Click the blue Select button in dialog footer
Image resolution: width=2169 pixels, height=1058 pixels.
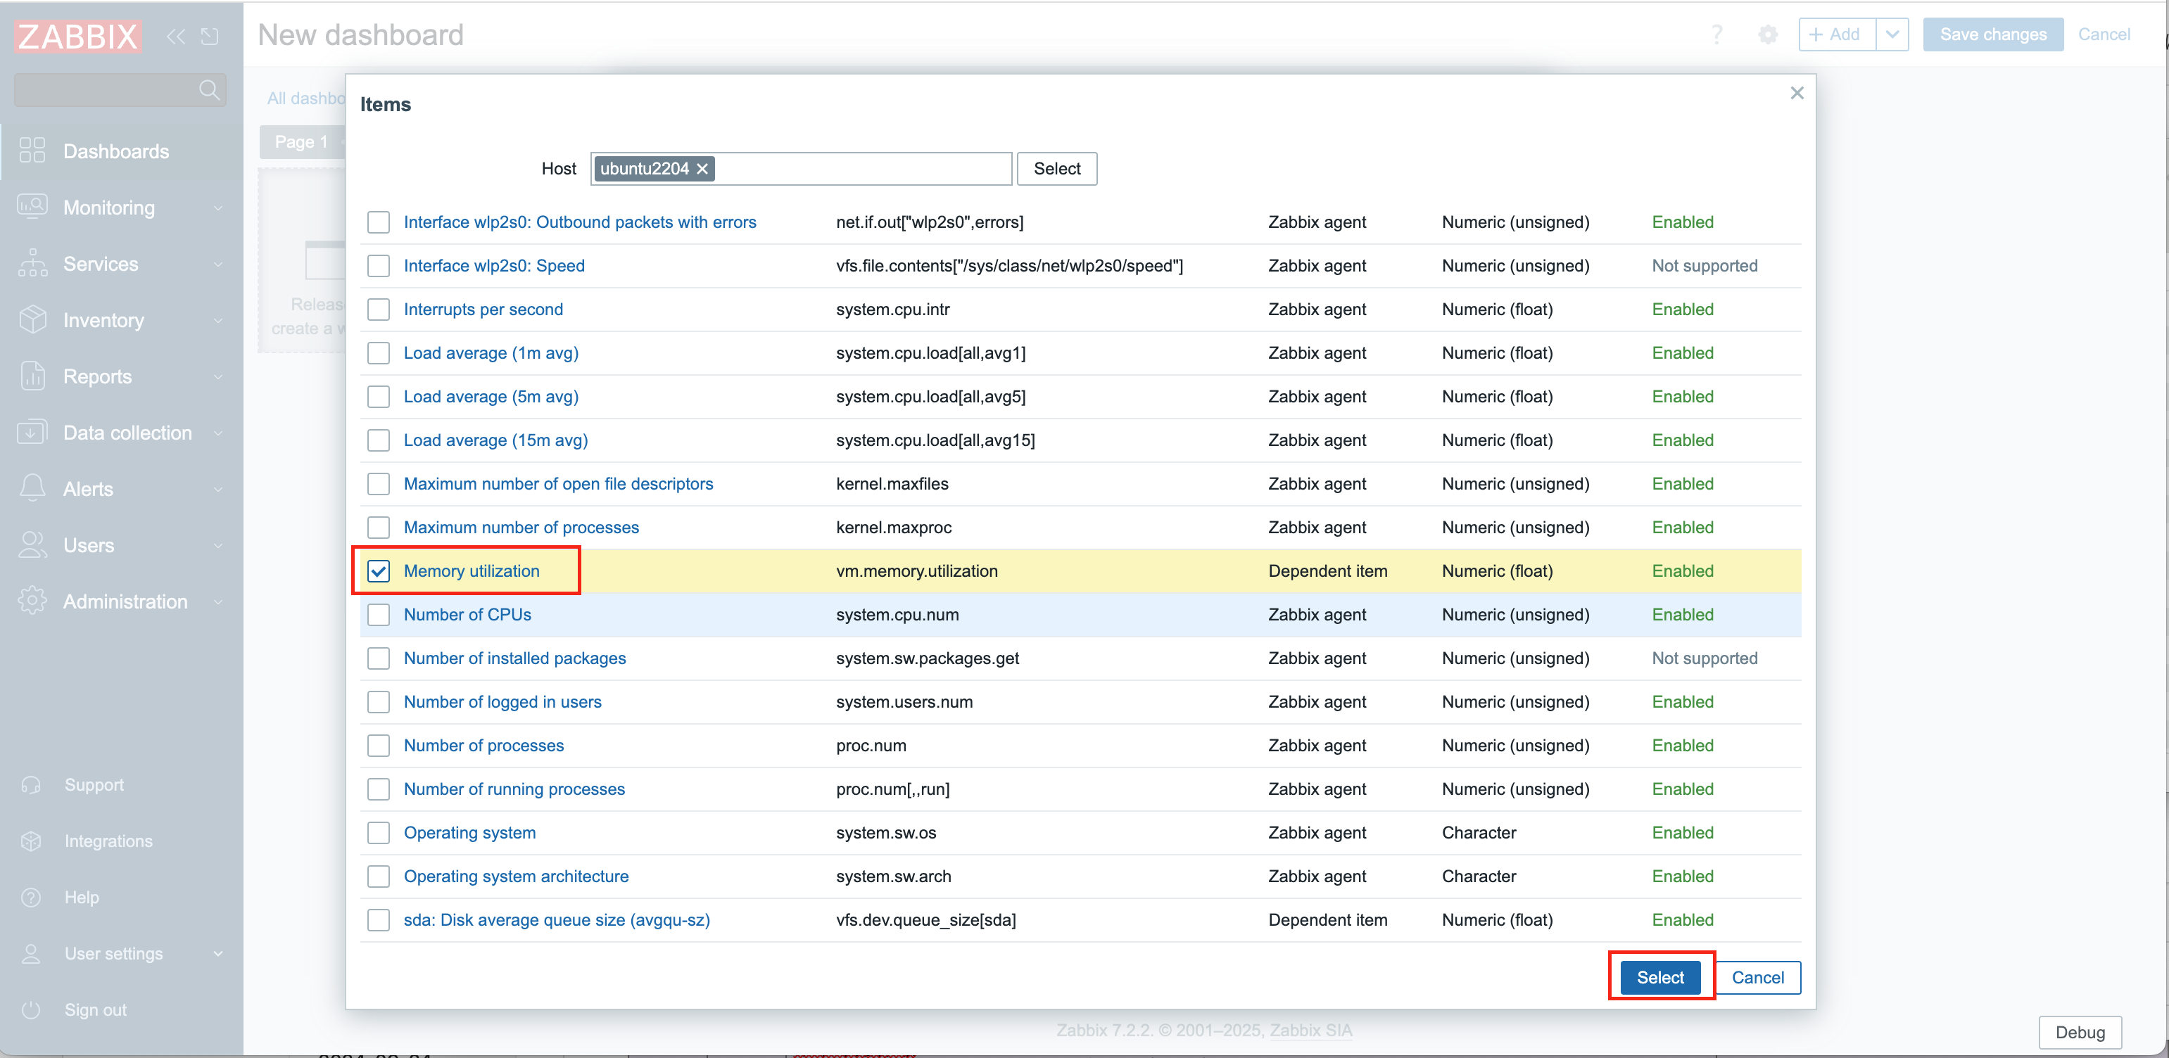pos(1659,977)
